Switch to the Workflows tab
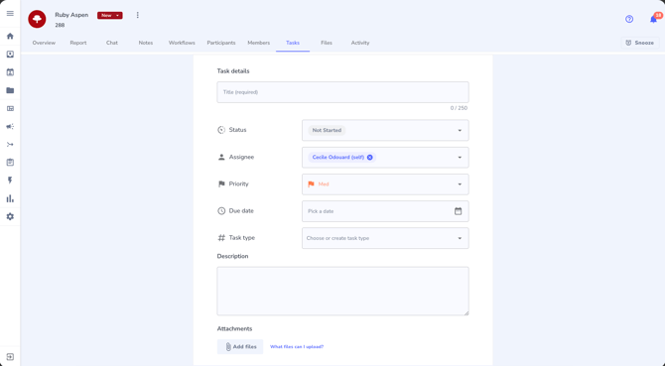The height and width of the screenshot is (366, 665). [x=182, y=43]
